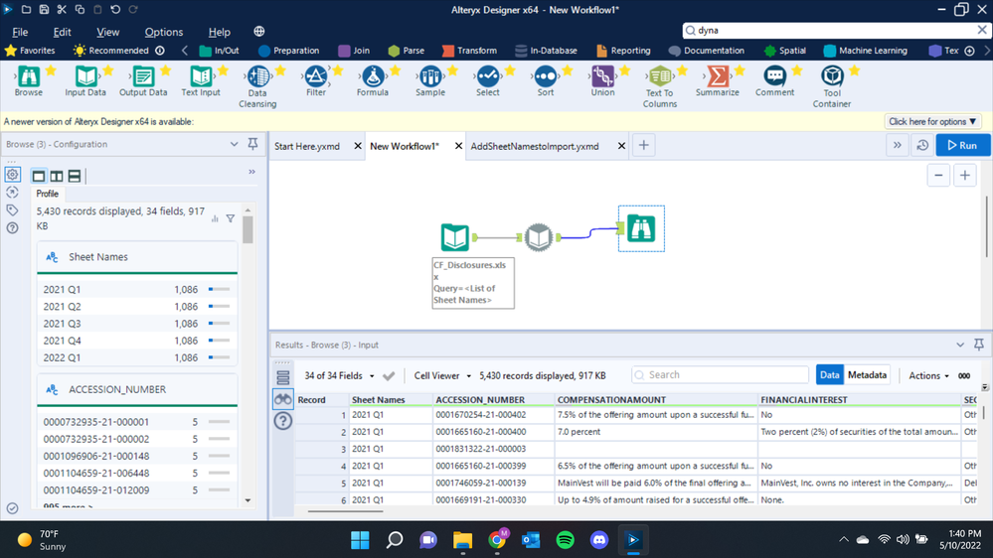
Task: Run the workflow
Action: 962,146
